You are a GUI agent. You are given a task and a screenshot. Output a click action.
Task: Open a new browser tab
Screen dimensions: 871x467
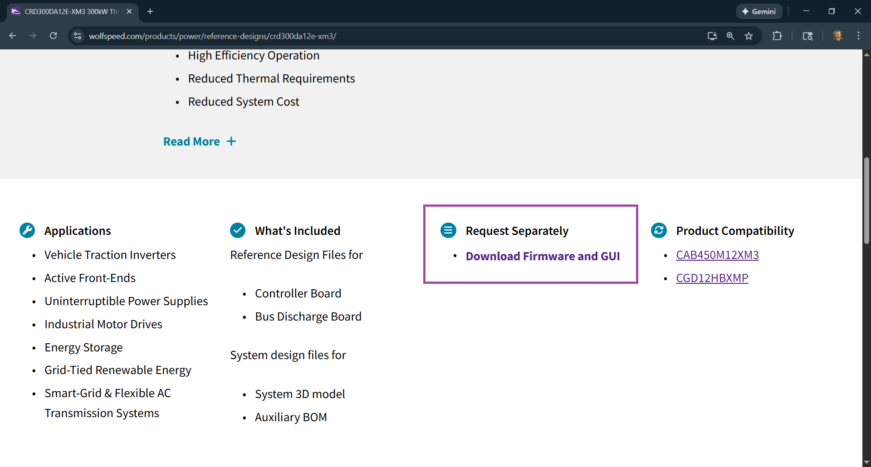coord(150,11)
